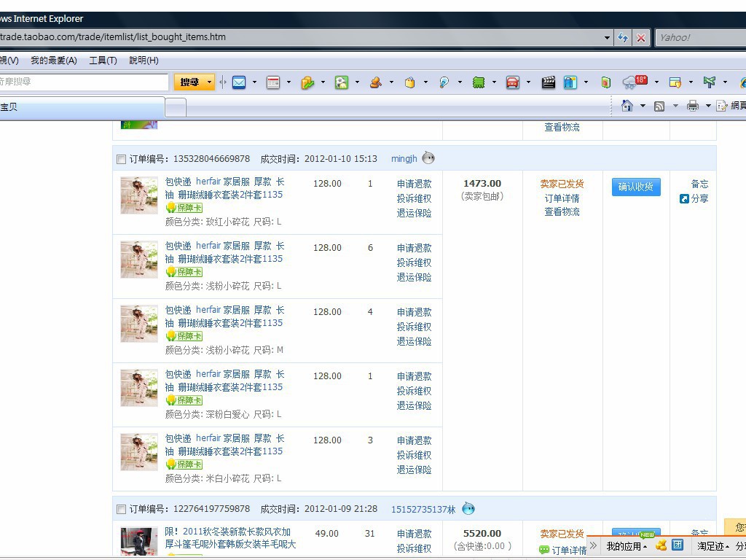Click the movie clapperboard toolbar icon

[548, 82]
